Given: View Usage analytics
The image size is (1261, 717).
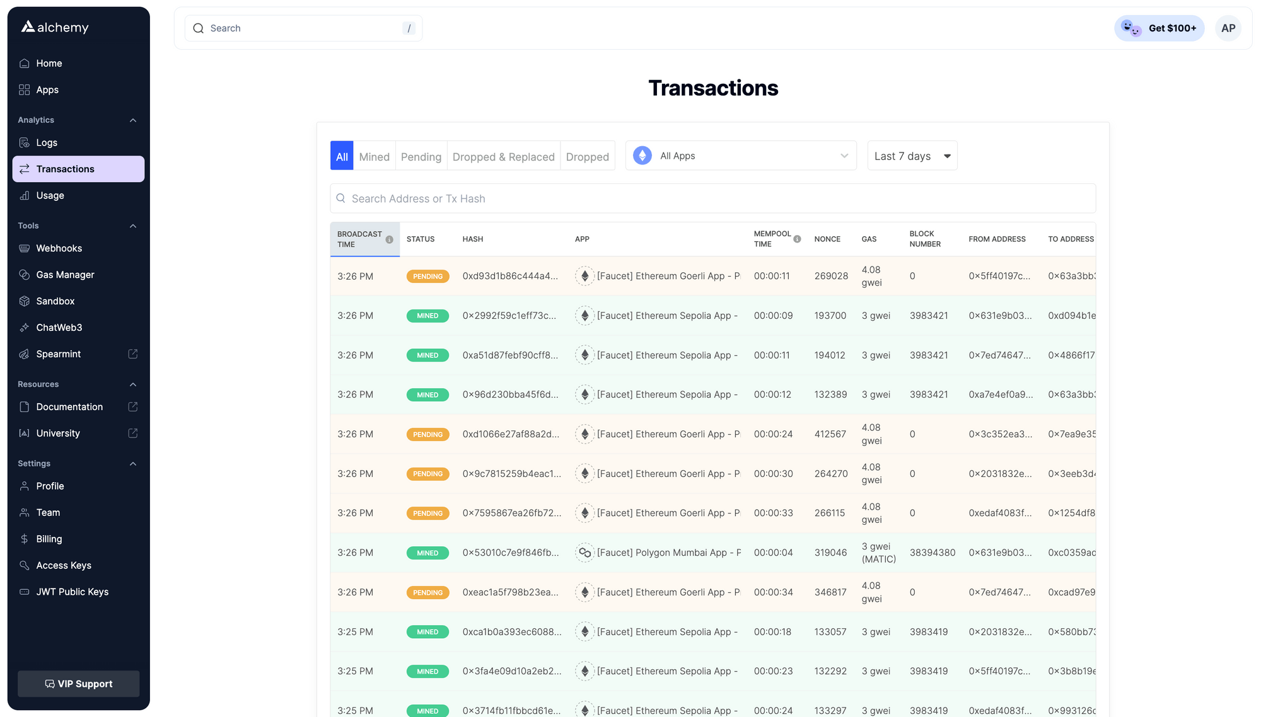Looking at the screenshot, I should tap(50, 195).
